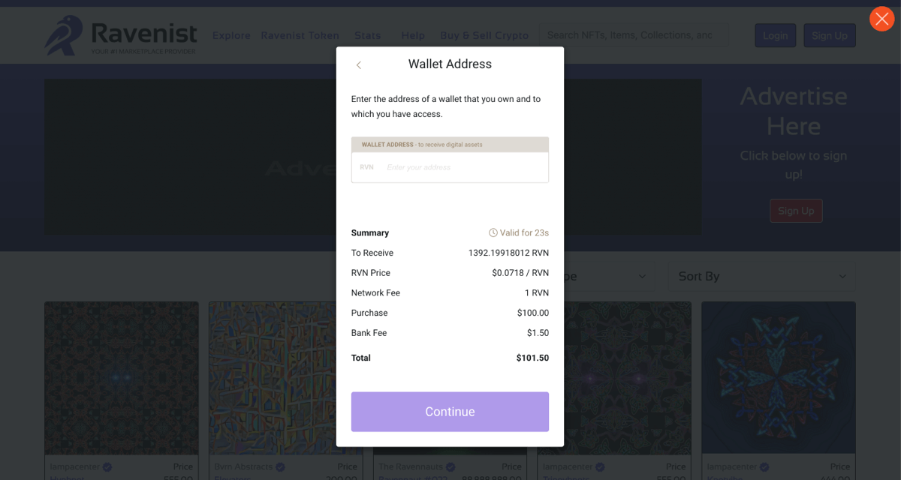This screenshot has height=480, width=901.
Task: Click the back arrow in Wallet Address dialog
Action: pos(359,65)
